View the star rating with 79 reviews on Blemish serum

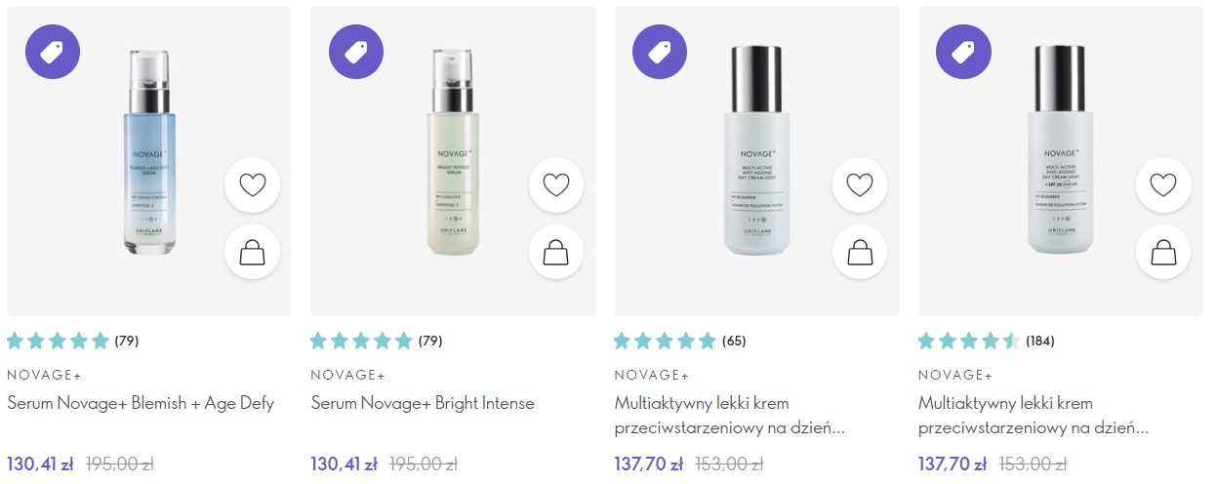(59, 342)
